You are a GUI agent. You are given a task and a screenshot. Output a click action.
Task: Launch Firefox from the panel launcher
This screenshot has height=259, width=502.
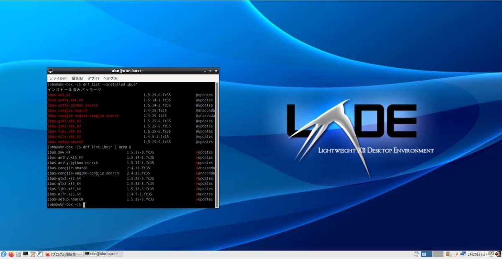click(x=11, y=254)
